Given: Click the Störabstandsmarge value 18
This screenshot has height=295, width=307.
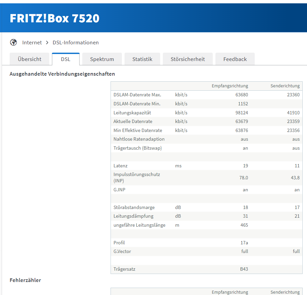Looking at the screenshot, I should (245, 207).
